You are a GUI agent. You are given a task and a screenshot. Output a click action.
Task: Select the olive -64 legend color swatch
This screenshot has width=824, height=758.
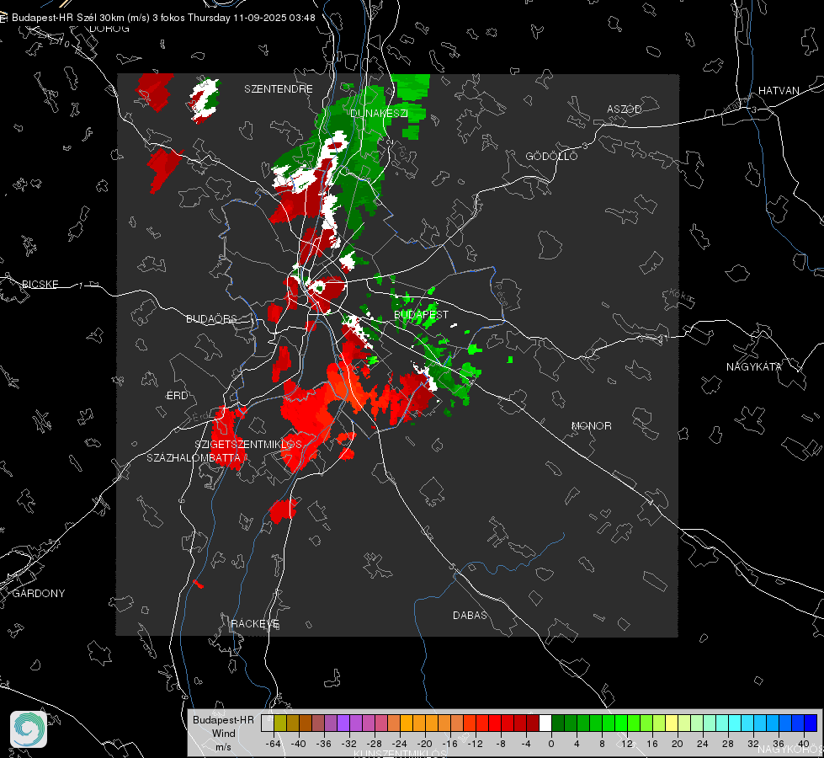tap(280, 723)
